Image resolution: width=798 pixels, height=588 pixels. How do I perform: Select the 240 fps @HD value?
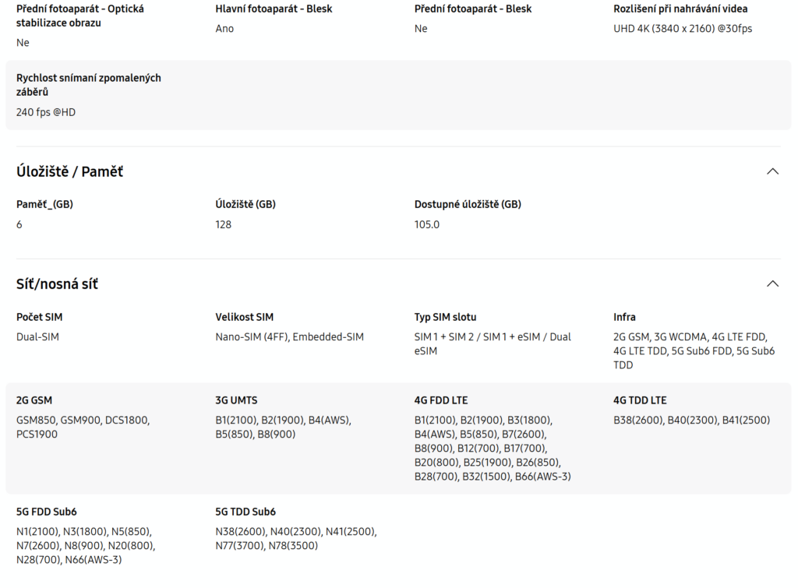(46, 112)
